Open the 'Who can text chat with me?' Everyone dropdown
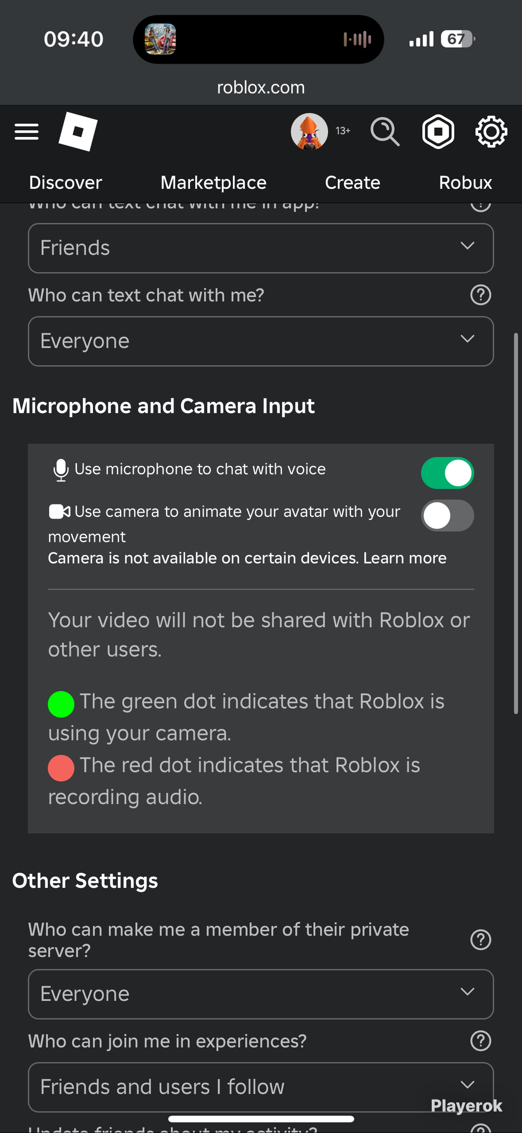Screen dimensions: 522x1133 pos(261,341)
